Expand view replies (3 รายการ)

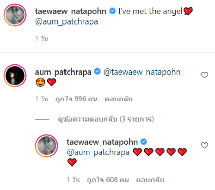[x=106, y=119]
